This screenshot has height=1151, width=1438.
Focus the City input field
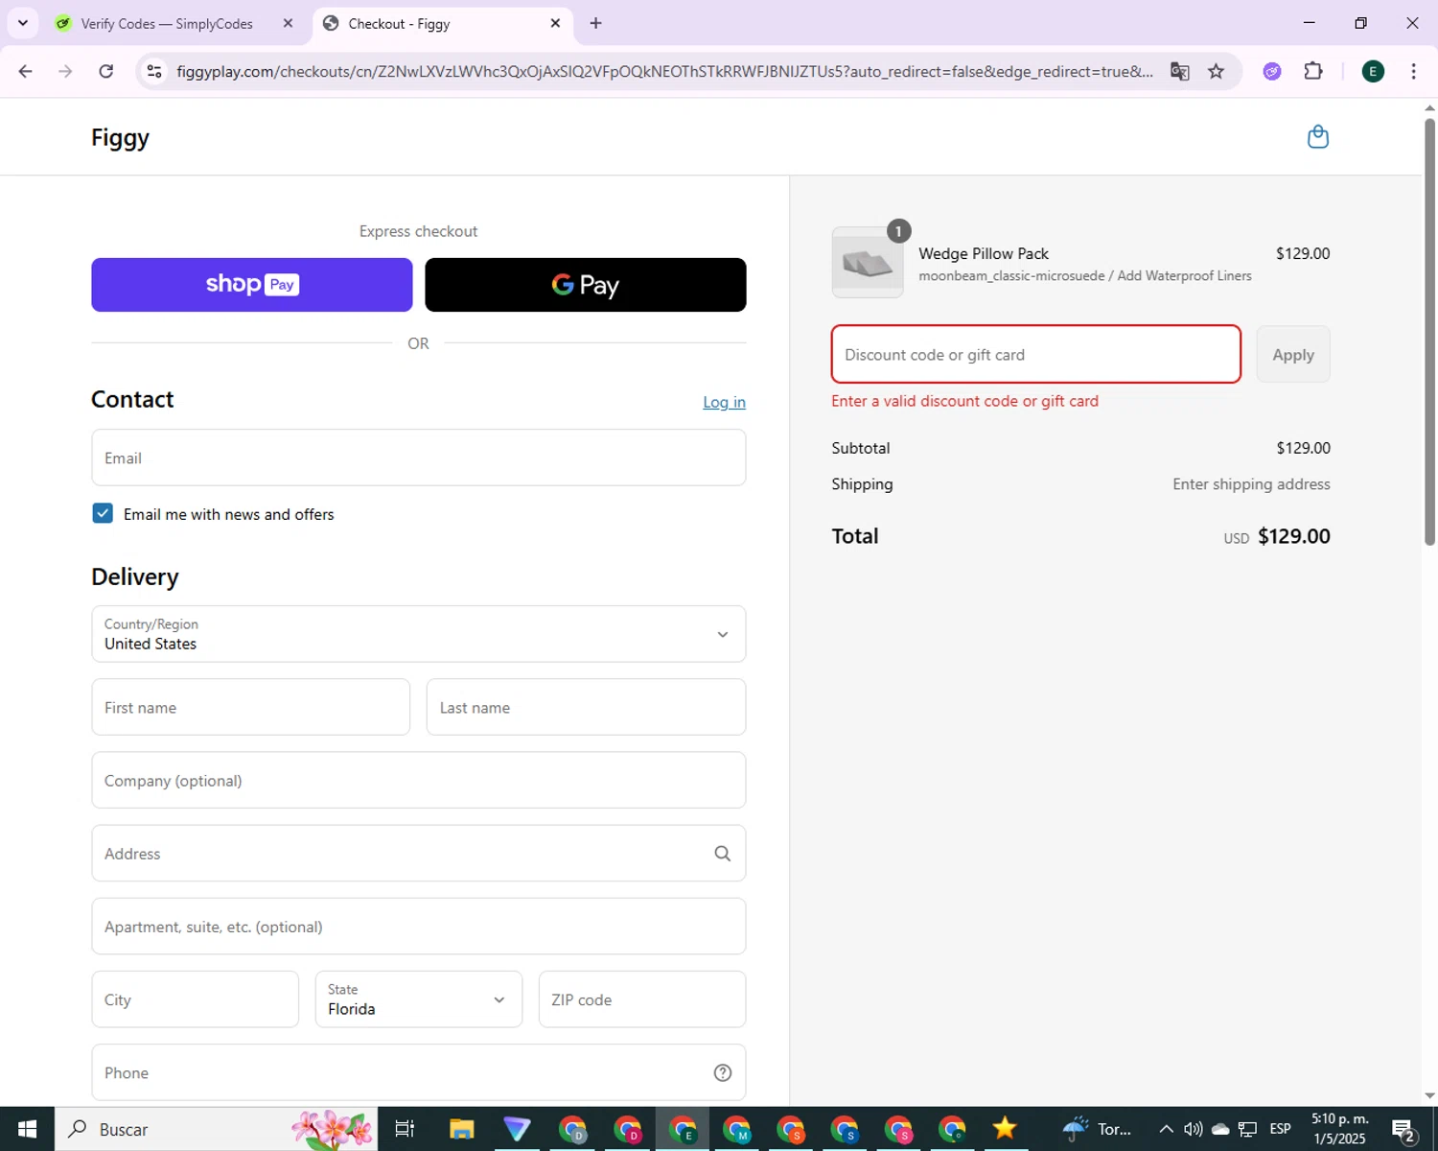(x=196, y=999)
